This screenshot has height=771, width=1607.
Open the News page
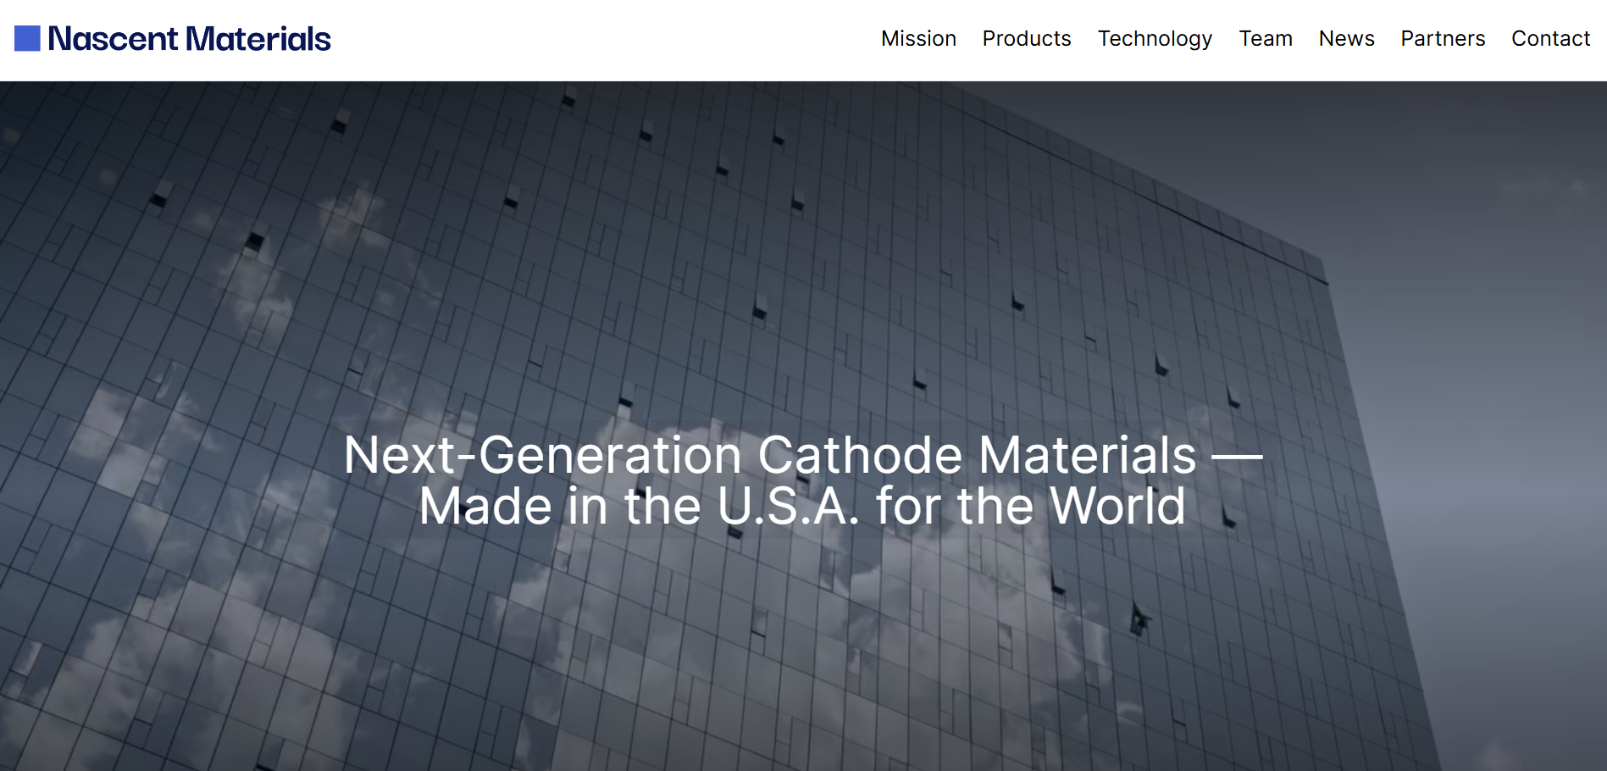(1346, 39)
